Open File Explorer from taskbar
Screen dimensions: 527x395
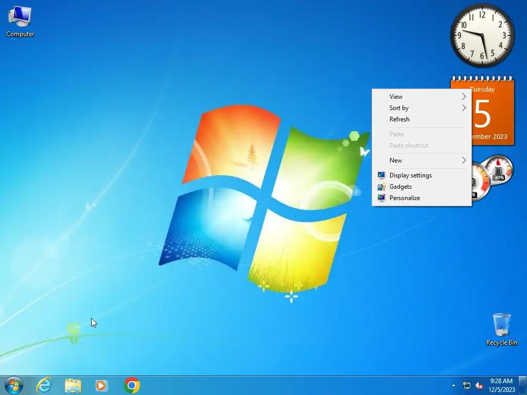(x=73, y=386)
